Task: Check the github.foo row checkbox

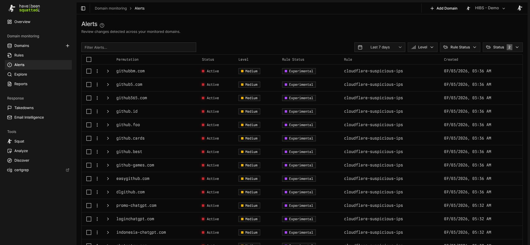Action: click(x=89, y=125)
